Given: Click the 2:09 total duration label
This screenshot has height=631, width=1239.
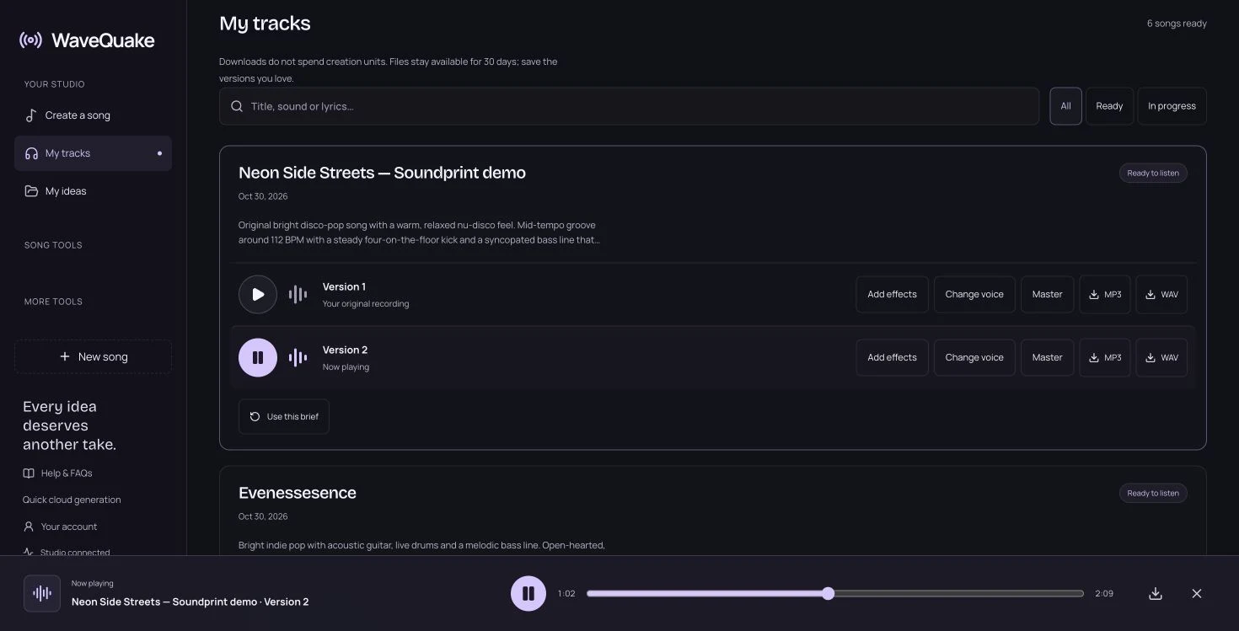Looking at the screenshot, I should [x=1104, y=593].
